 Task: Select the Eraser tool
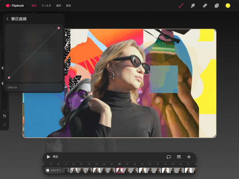(205, 6)
